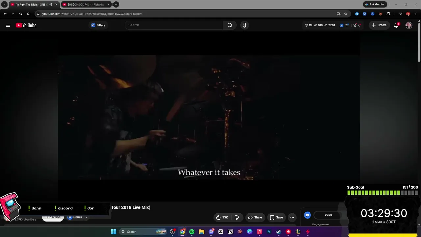Submit search with the magnifier button
Screen dimensions: 421x237
[230, 25]
